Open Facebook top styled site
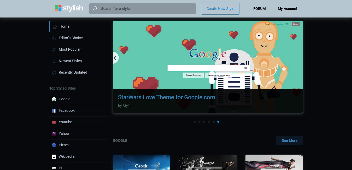This screenshot has height=170, width=352. pos(79,110)
